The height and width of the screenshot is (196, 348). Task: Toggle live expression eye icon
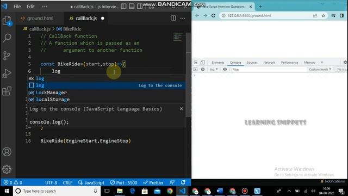click(225, 69)
